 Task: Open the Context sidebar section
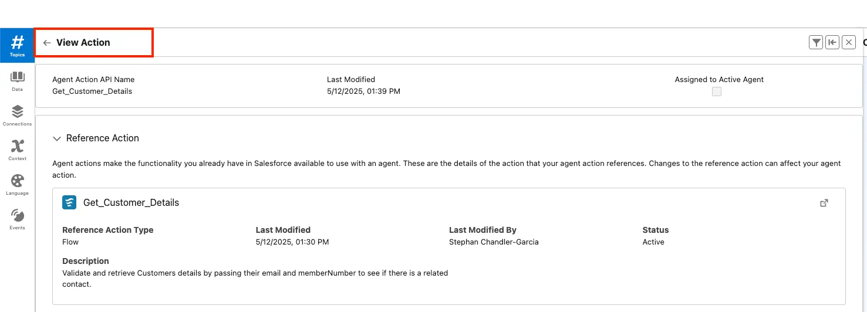pyautogui.click(x=17, y=150)
